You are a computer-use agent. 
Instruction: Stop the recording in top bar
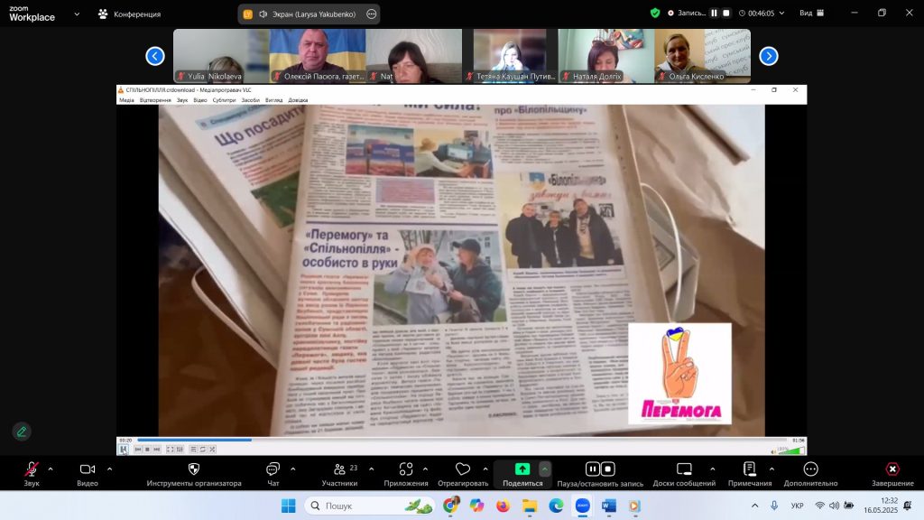(726, 13)
